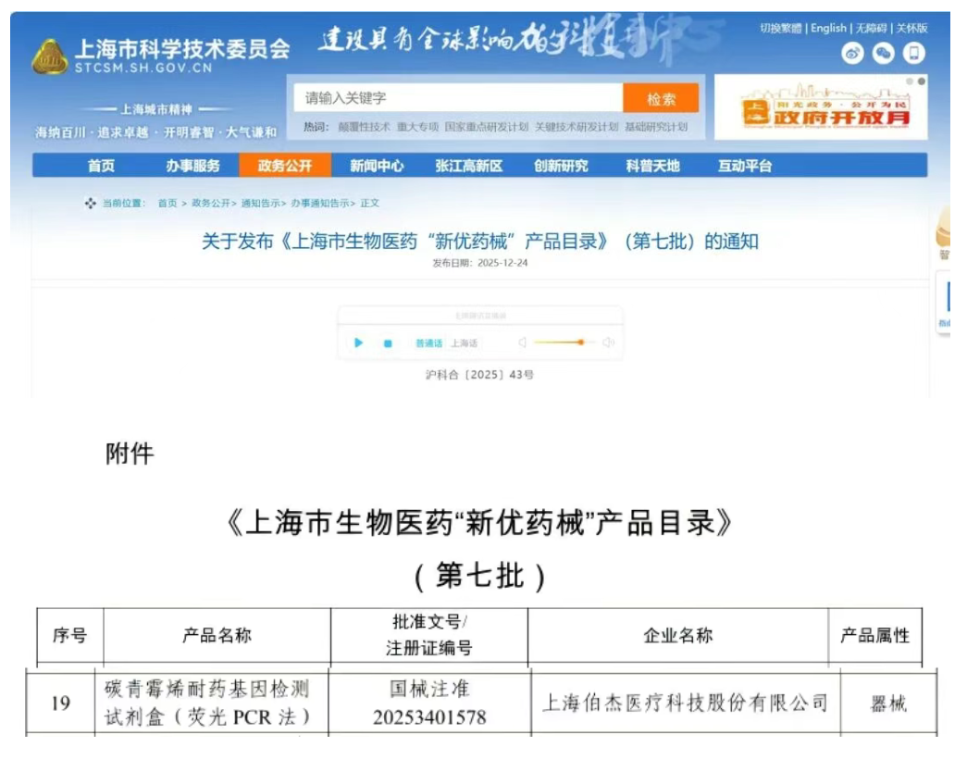
Task: Go to the 新闻中心 navigation tab
Action: (x=377, y=167)
